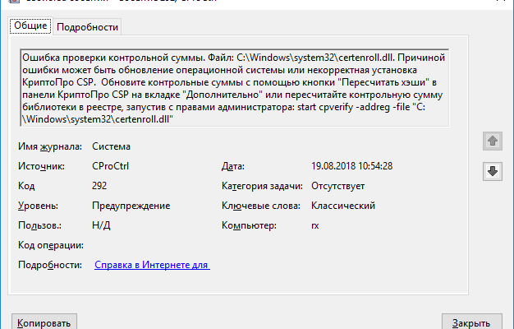514x329 pixels.
Task: Select the event code value 292
Action: [x=99, y=186]
